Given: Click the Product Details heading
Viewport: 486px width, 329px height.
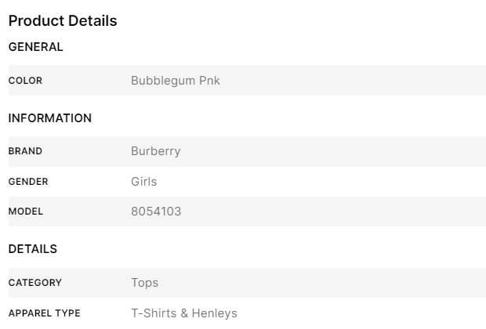Looking at the screenshot, I should (63, 20).
